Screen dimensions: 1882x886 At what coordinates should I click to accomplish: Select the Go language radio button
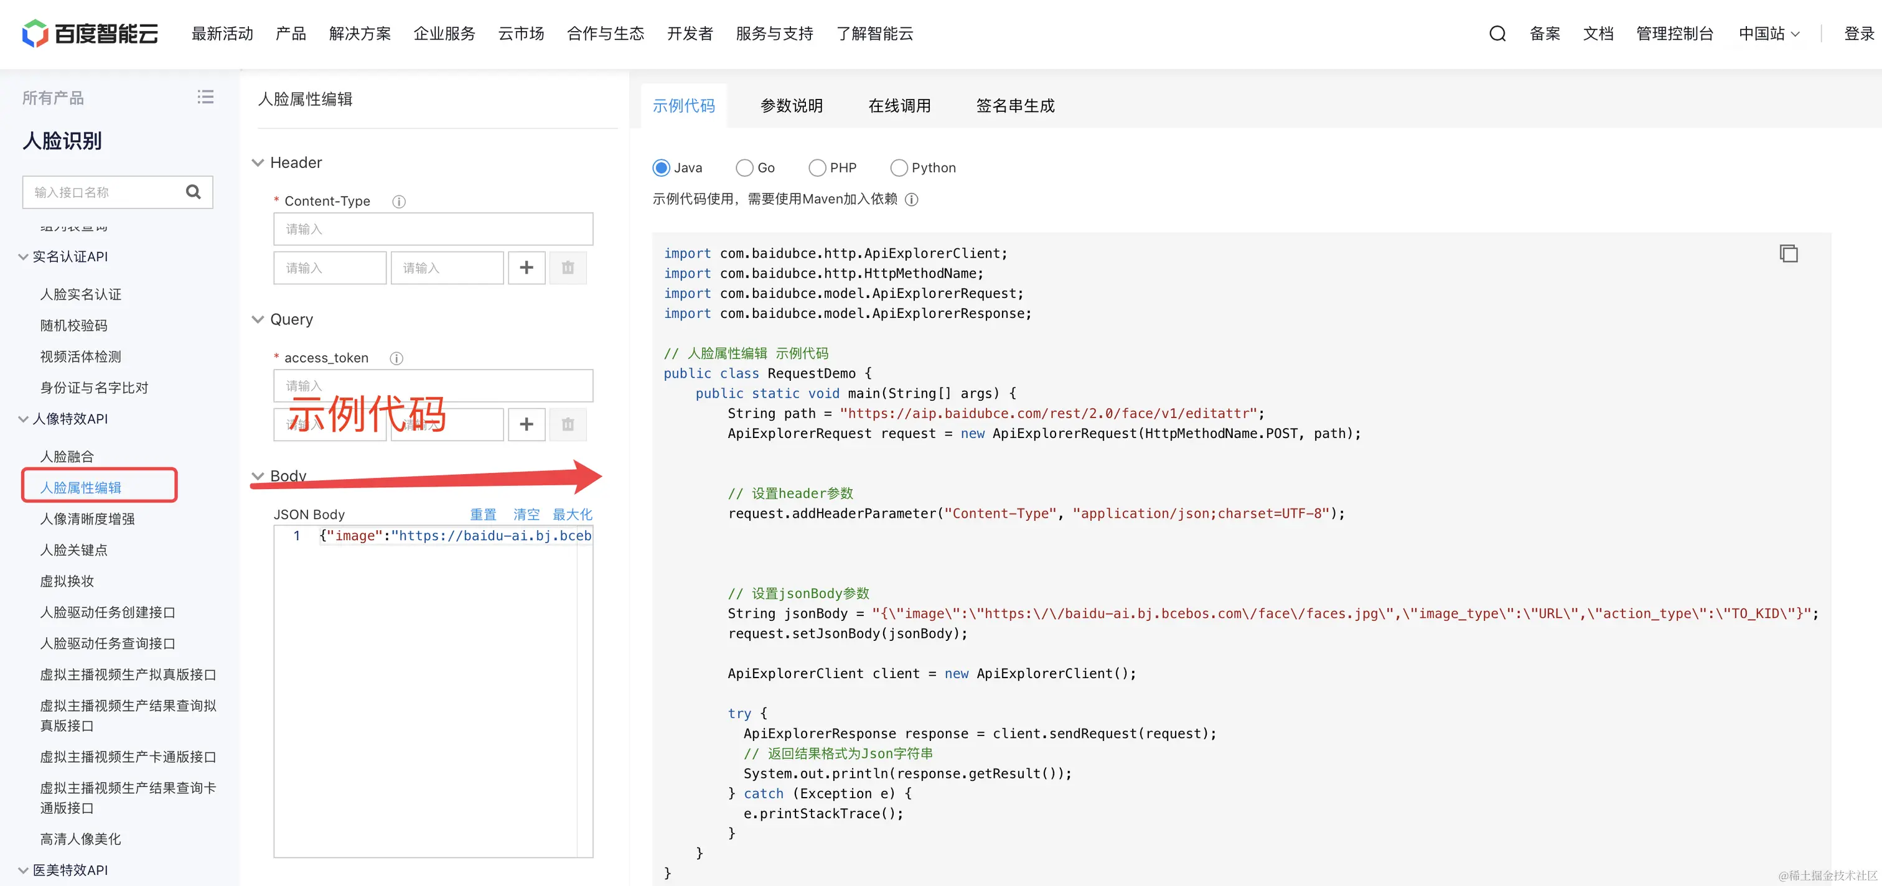pos(744,168)
